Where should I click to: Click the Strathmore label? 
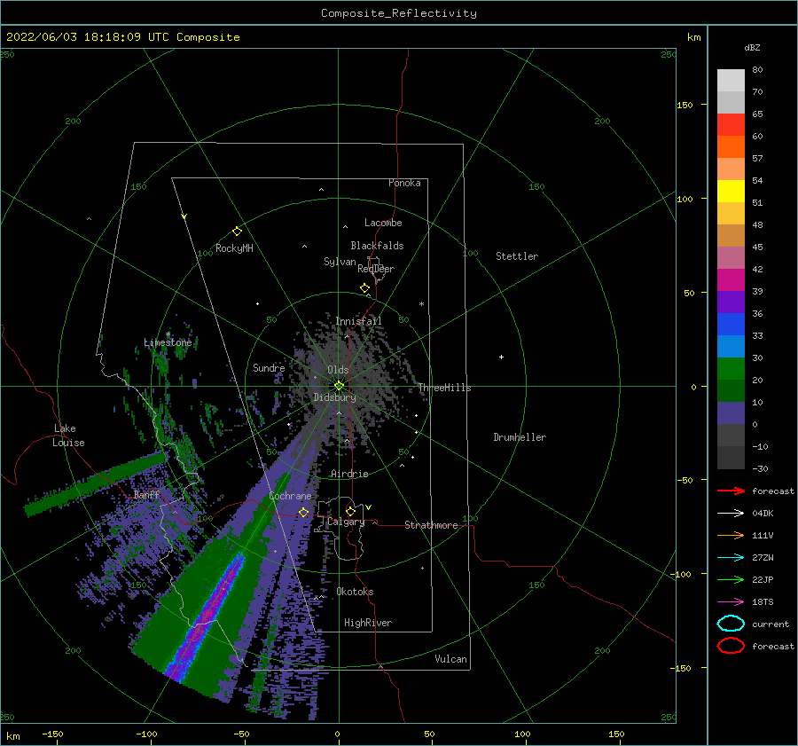coord(431,525)
